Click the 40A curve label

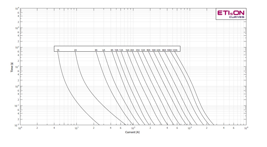click(x=148, y=50)
